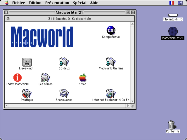187x140 pixels.
Task: Open the Fichier menu
Action: (x=18, y=3)
